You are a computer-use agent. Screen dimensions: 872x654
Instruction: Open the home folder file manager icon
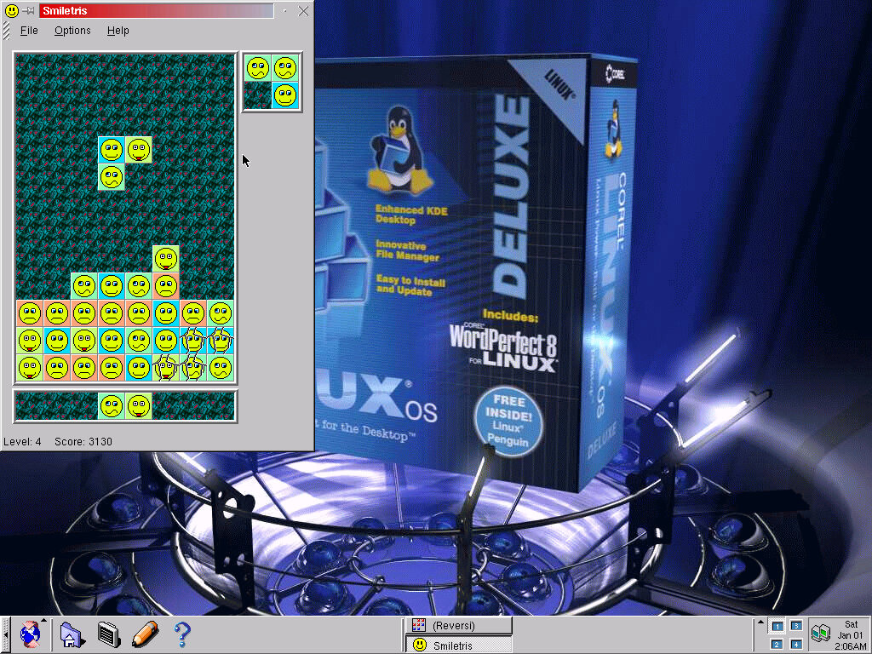(x=71, y=634)
